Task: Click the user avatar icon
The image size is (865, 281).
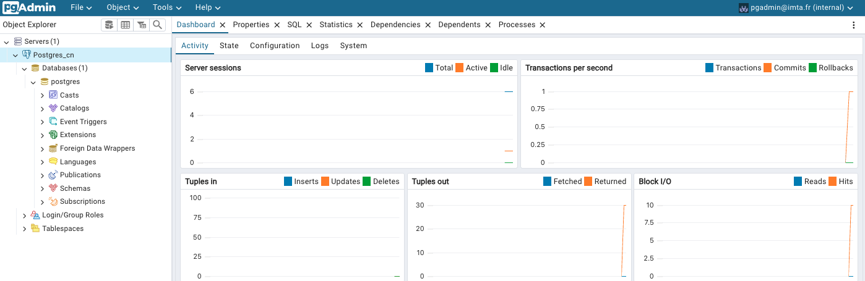Action: click(x=744, y=7)
